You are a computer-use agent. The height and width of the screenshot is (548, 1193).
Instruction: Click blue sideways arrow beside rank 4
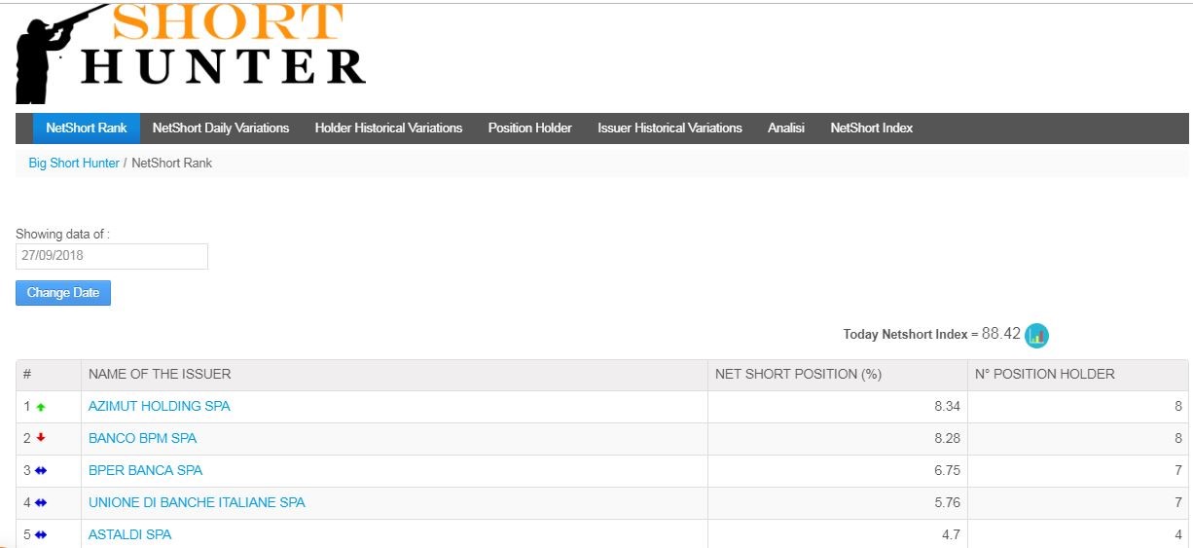pos(41,503)
